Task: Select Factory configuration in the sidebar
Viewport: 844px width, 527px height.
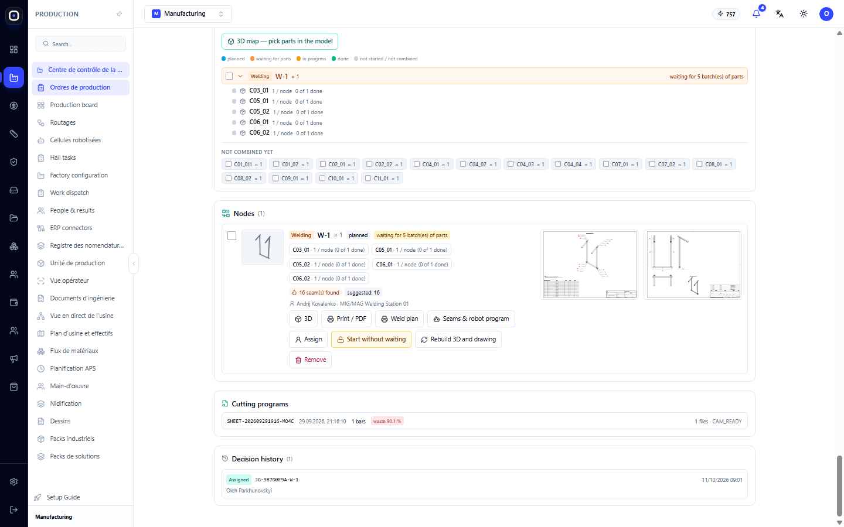Action: point(80,175)
